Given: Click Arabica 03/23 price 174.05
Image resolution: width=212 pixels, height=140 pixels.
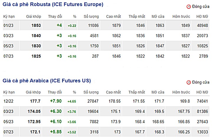Looking at the screenshot, I should (34, 111).
